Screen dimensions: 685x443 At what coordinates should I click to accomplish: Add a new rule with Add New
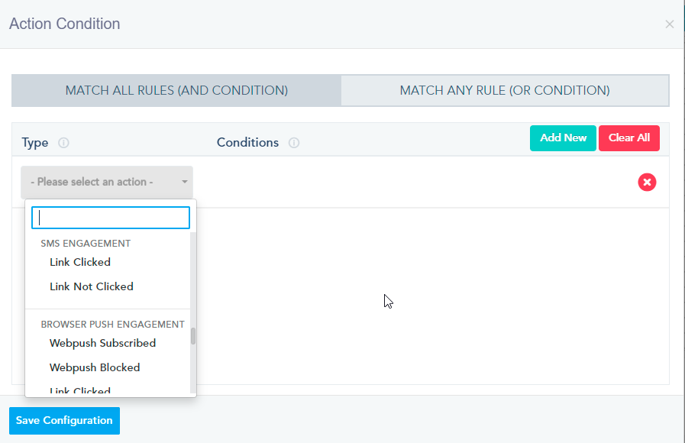pos(563,138)
